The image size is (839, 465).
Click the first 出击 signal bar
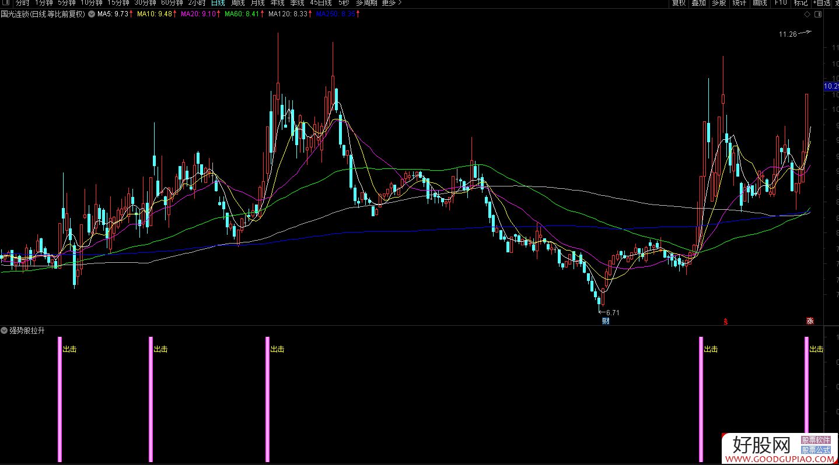coord(60,399)
